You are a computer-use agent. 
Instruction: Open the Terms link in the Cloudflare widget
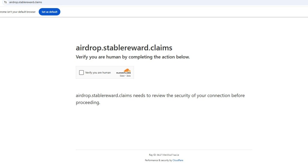click(x=128, y=75)
